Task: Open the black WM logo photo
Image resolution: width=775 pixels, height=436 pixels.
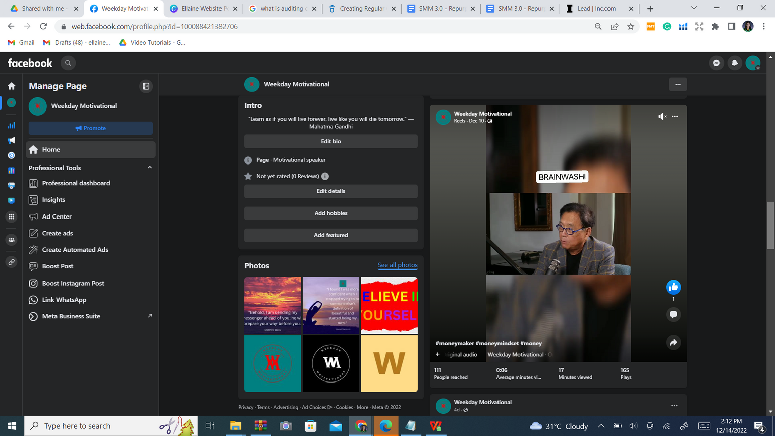Action: 331,363
